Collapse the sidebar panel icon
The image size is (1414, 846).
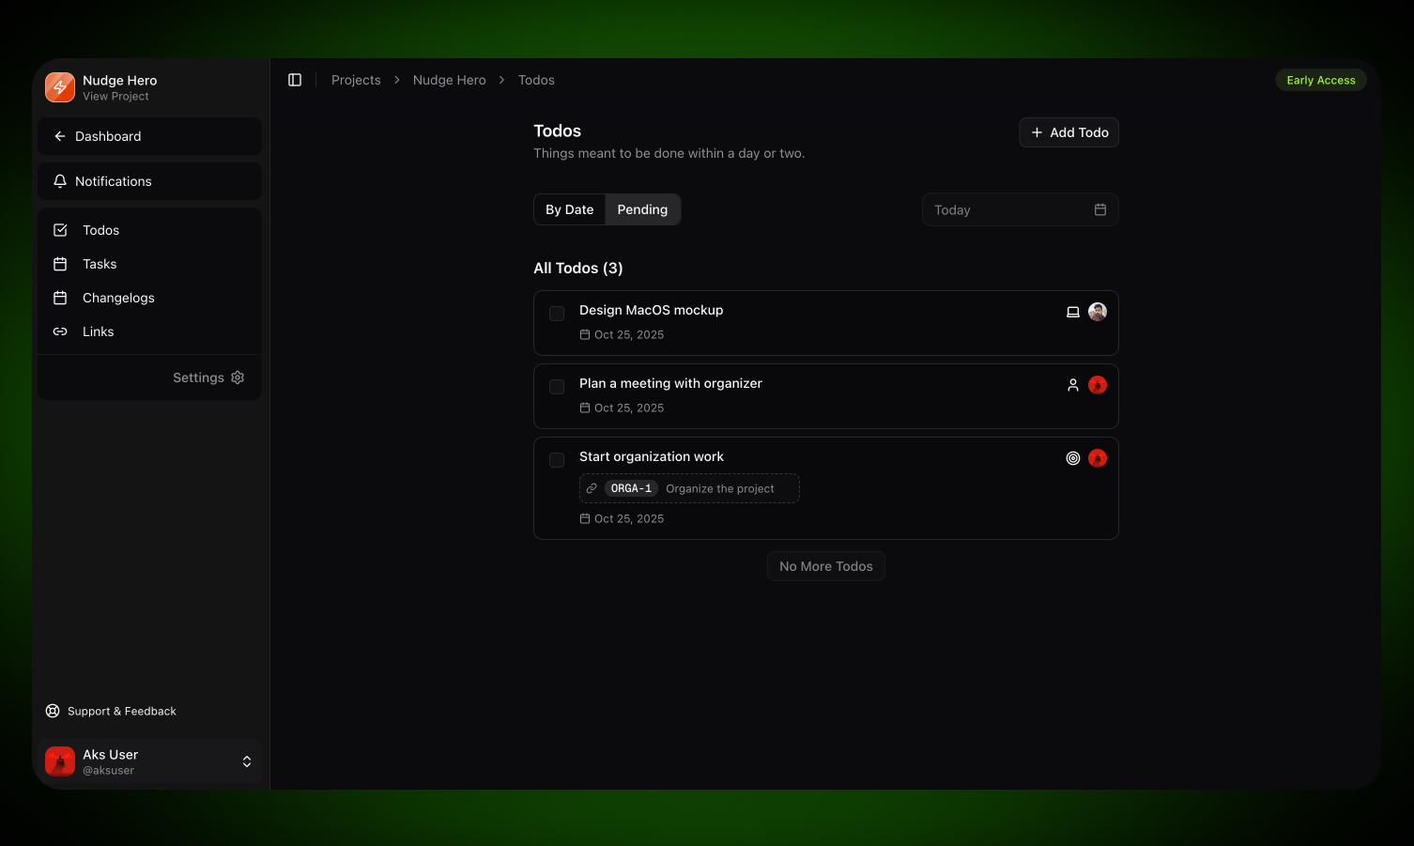click(295, 80)
